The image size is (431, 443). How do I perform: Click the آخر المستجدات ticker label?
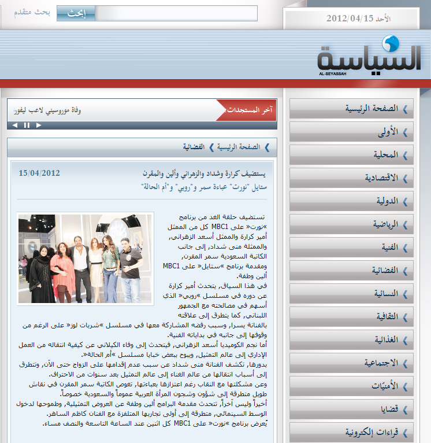tap(250, 110)
